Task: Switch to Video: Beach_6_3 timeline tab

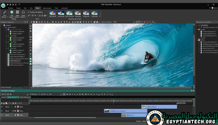Action: pyautogui.click(x=25, y=97)
